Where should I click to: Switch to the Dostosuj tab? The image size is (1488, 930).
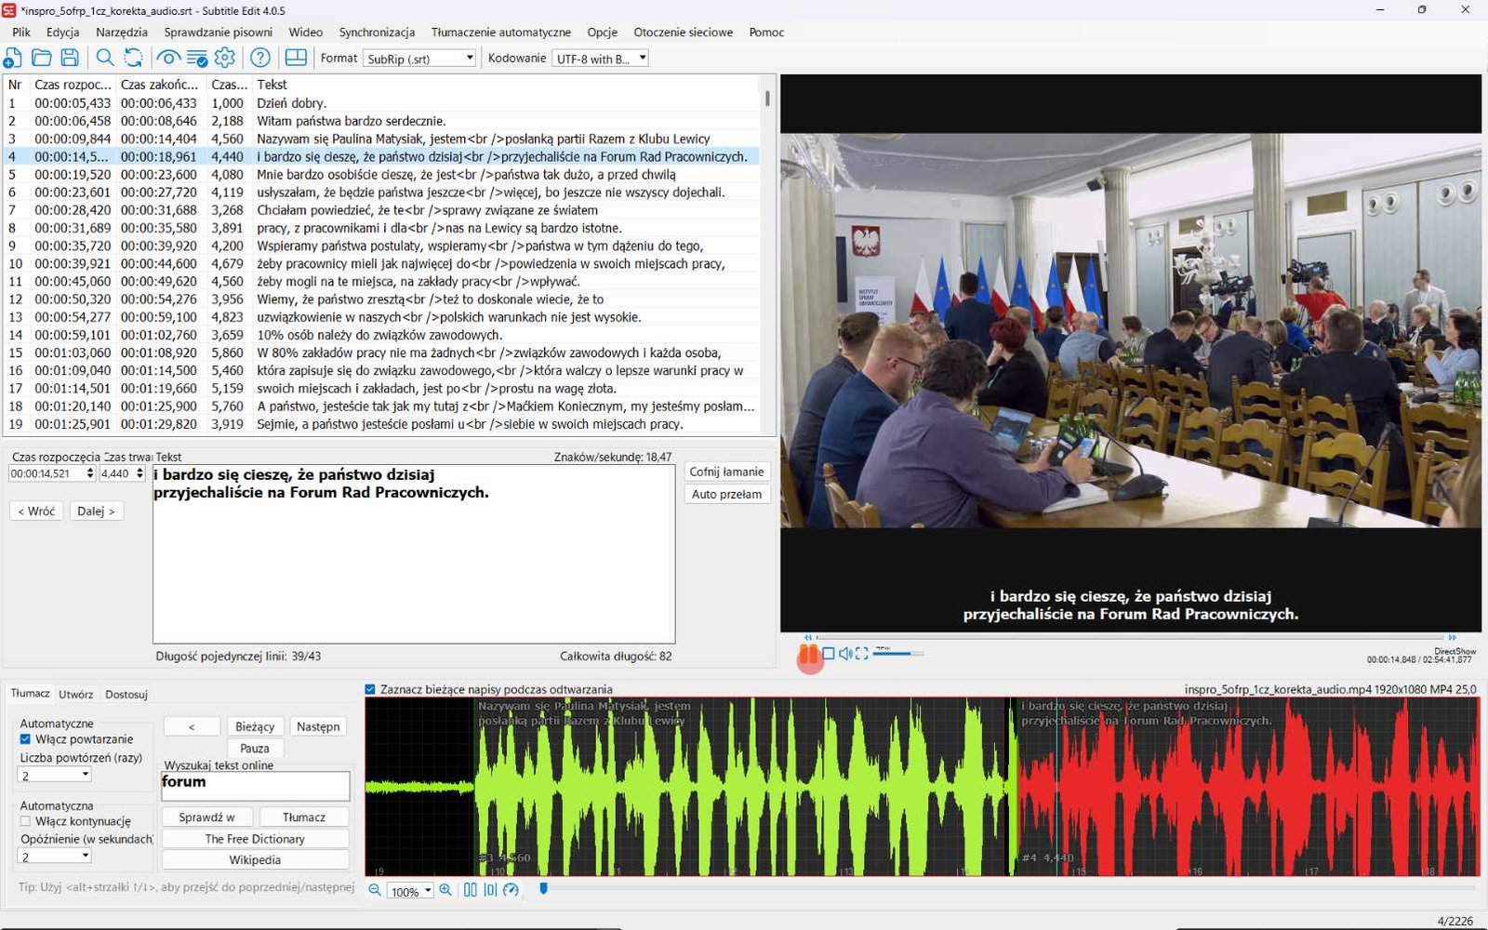(x=126, y=694)
